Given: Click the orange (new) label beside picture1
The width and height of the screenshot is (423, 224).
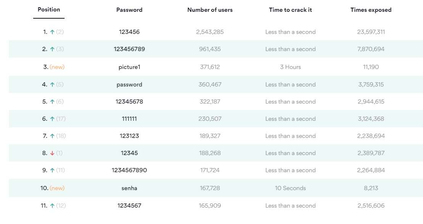Looking at the screenshot, I should (57, 67).
